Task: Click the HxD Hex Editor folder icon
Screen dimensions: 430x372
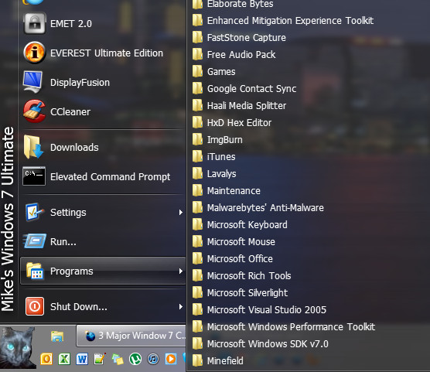Action: pos(197,123)
